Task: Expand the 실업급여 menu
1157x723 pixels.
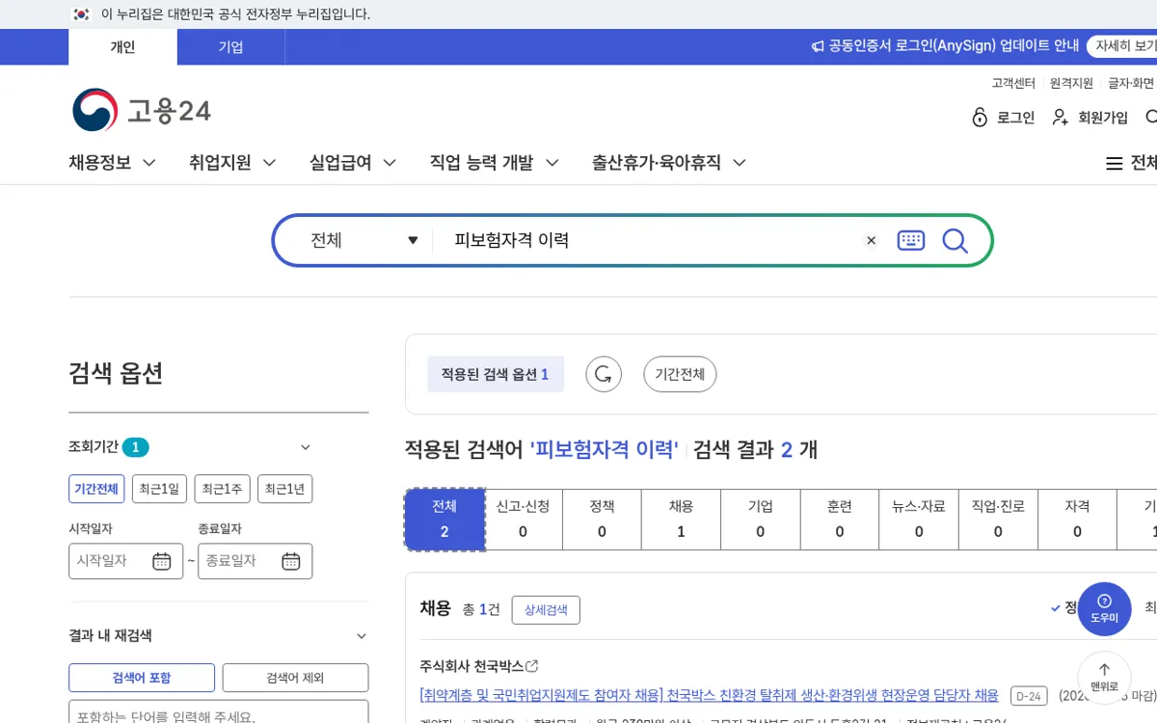Action: tap(353, 163)
